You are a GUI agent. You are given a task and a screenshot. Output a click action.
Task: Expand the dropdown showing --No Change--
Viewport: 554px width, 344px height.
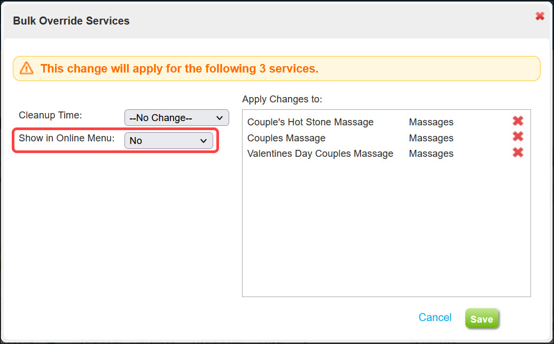(x=176, y=117)
